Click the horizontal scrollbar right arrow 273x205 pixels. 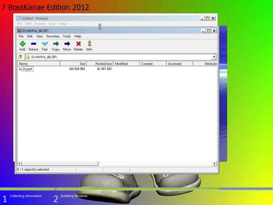215,163
